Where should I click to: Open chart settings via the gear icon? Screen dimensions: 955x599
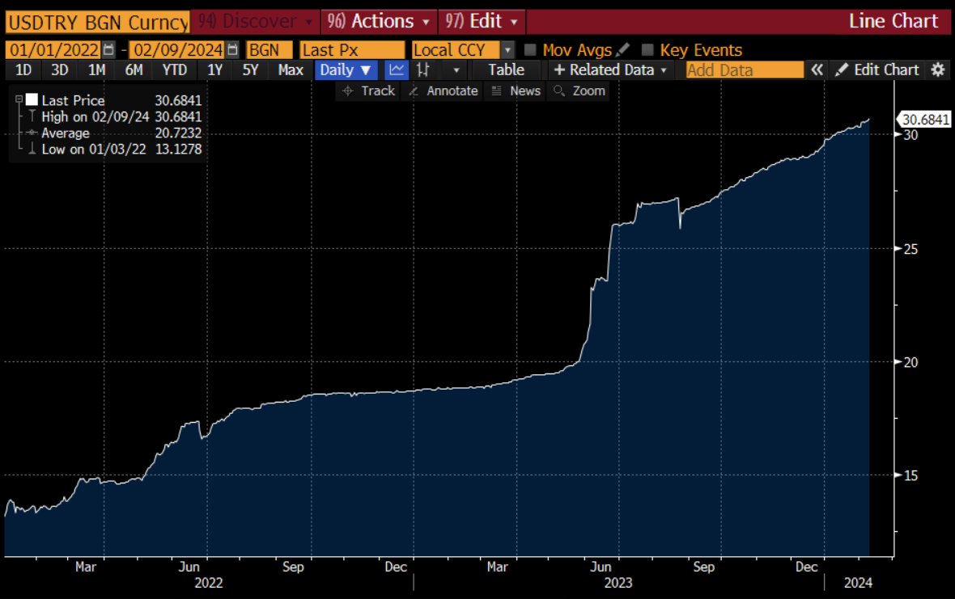937,70
